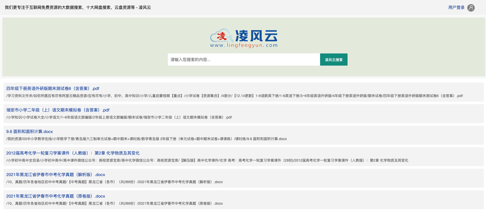Viewport: 486px width, 211px height.
Task: Click the path text starting with /小学知识/小学试卷大全
Action: pyautogui.click(x=119, y=117)
